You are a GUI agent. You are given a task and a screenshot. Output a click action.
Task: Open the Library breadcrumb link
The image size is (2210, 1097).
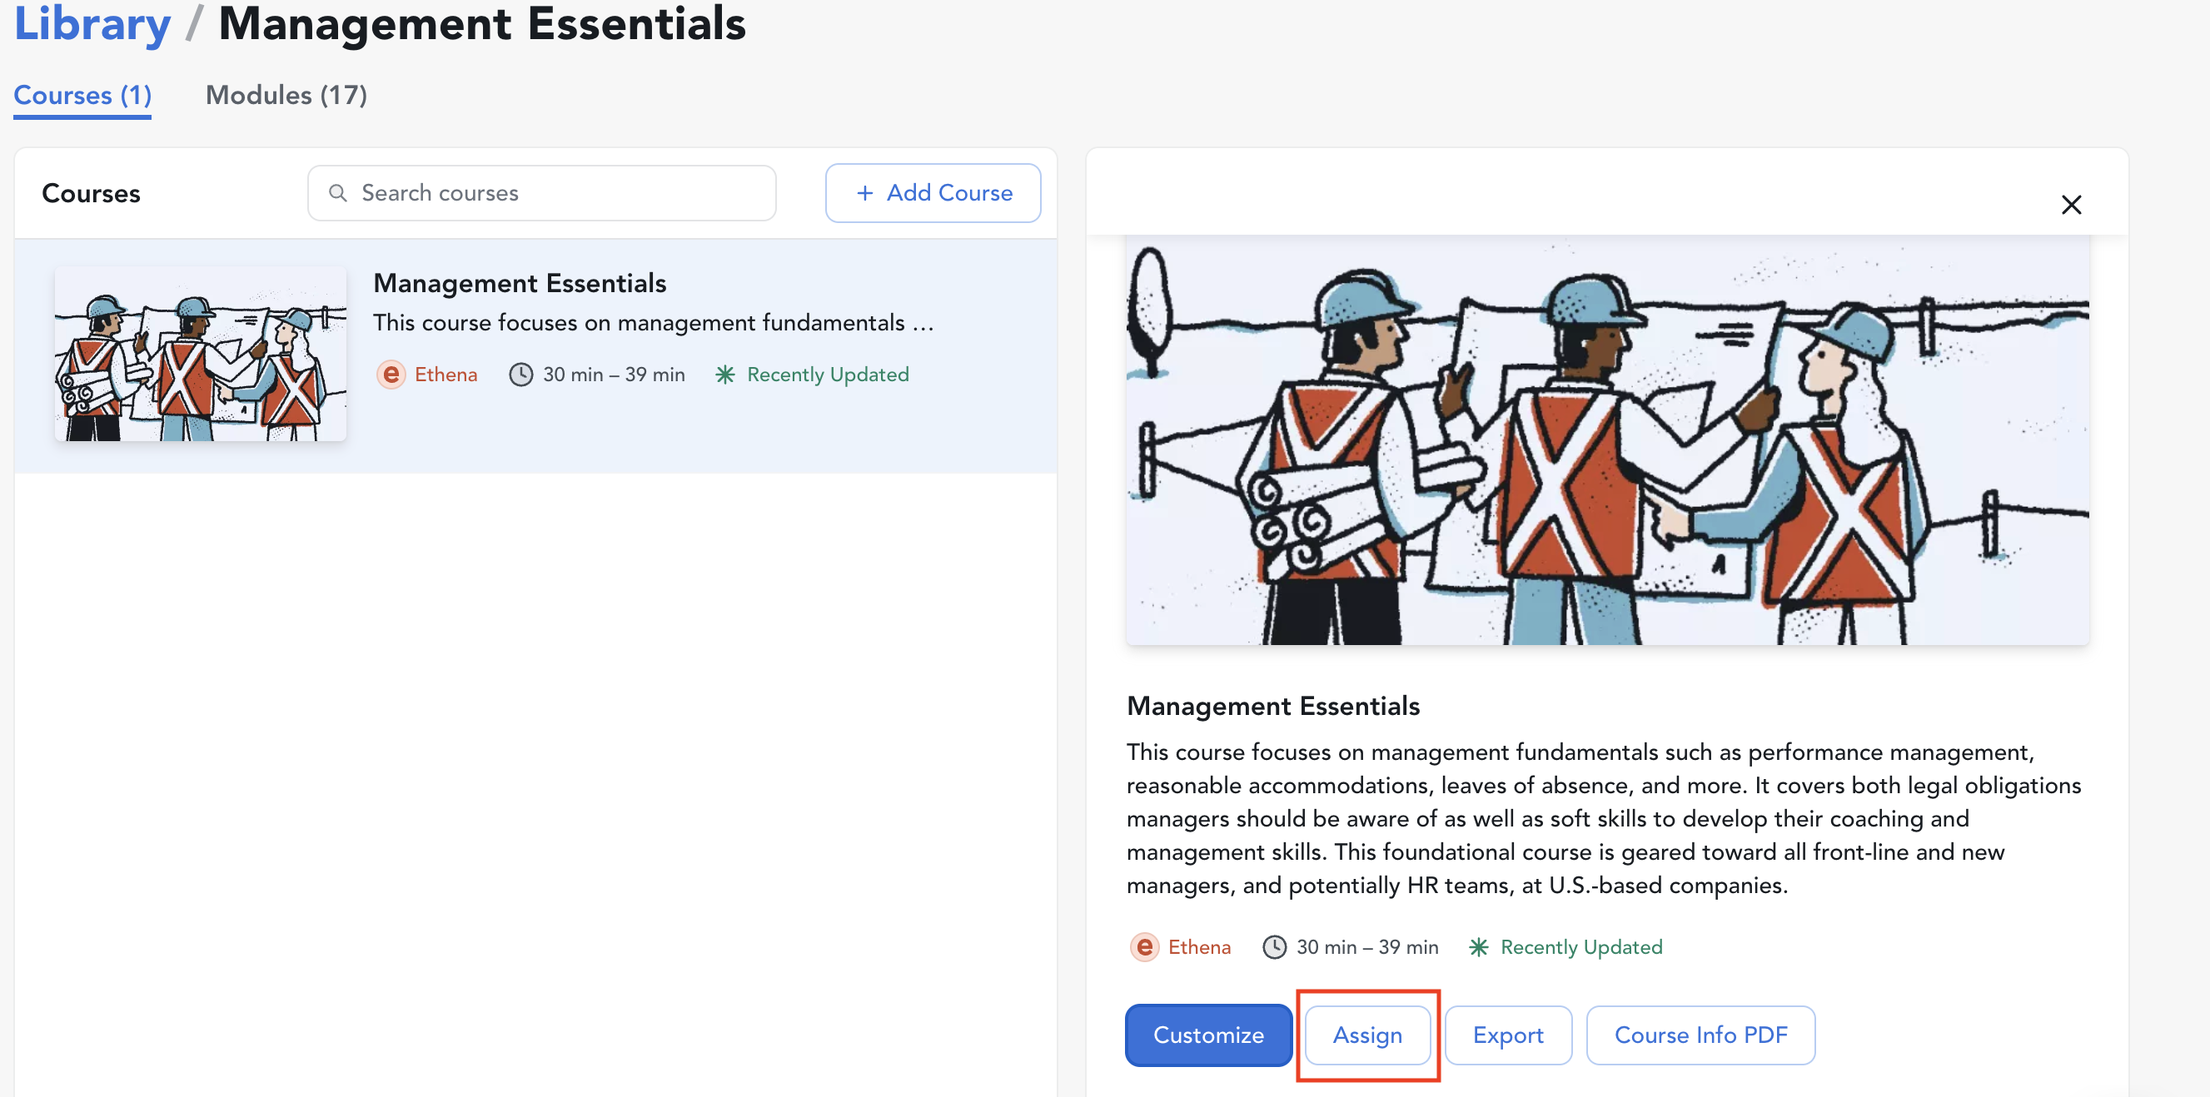pyautogui.click(x=92, y=24)
